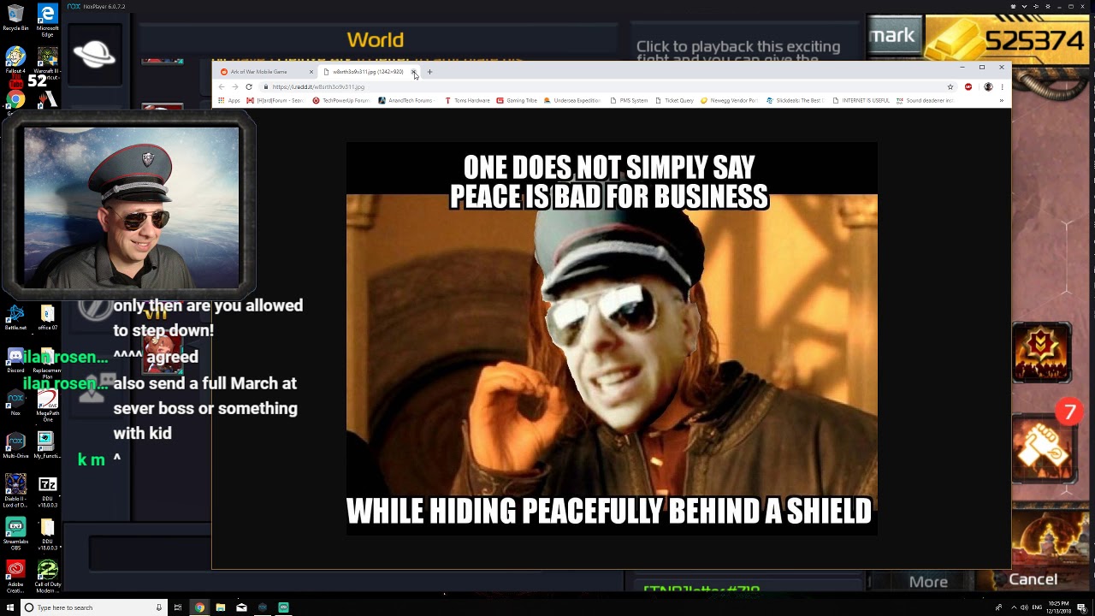Launch Streamlabs OBS shortcut
The image size is (1095, 616).
15,530
